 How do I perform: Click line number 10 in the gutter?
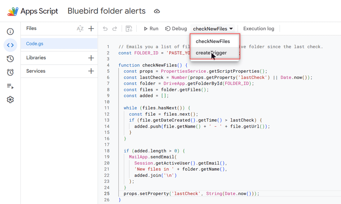click(x=107, y=102)
